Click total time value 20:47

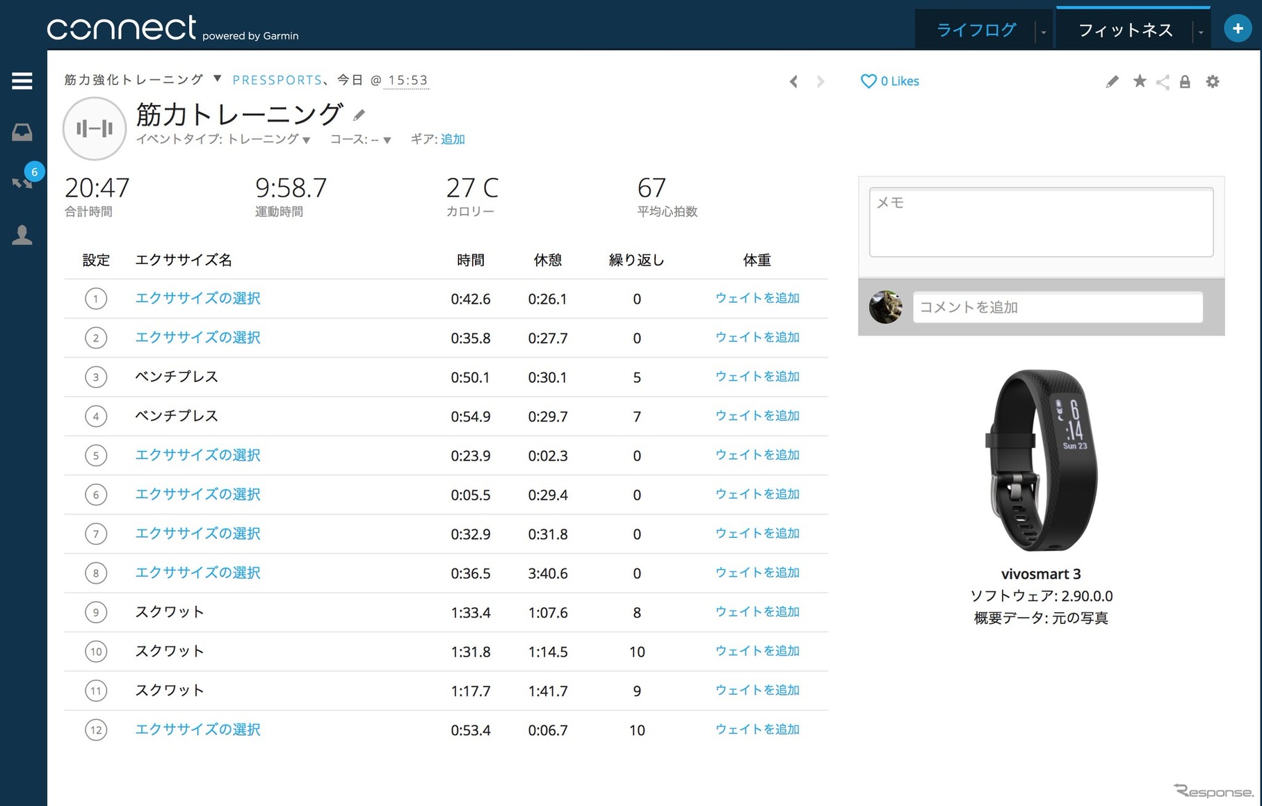click(x=97, y=188)
